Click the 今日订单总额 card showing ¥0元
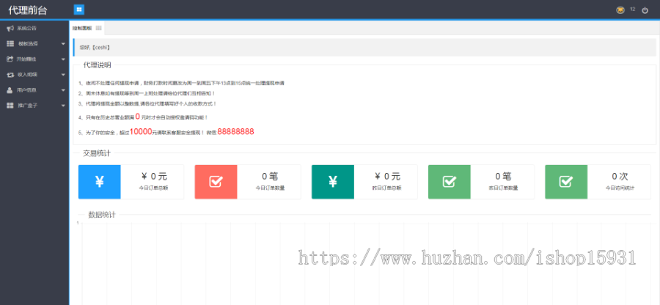 [x=154, y=182]
